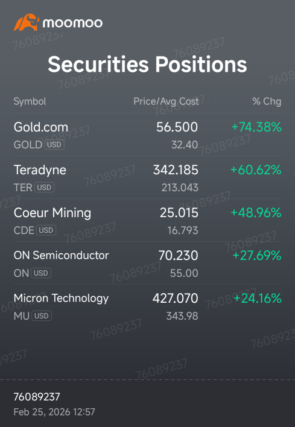Click the USD badge next to TER
The width and height of the screenshot is (295, 427).
click(44, 188)
